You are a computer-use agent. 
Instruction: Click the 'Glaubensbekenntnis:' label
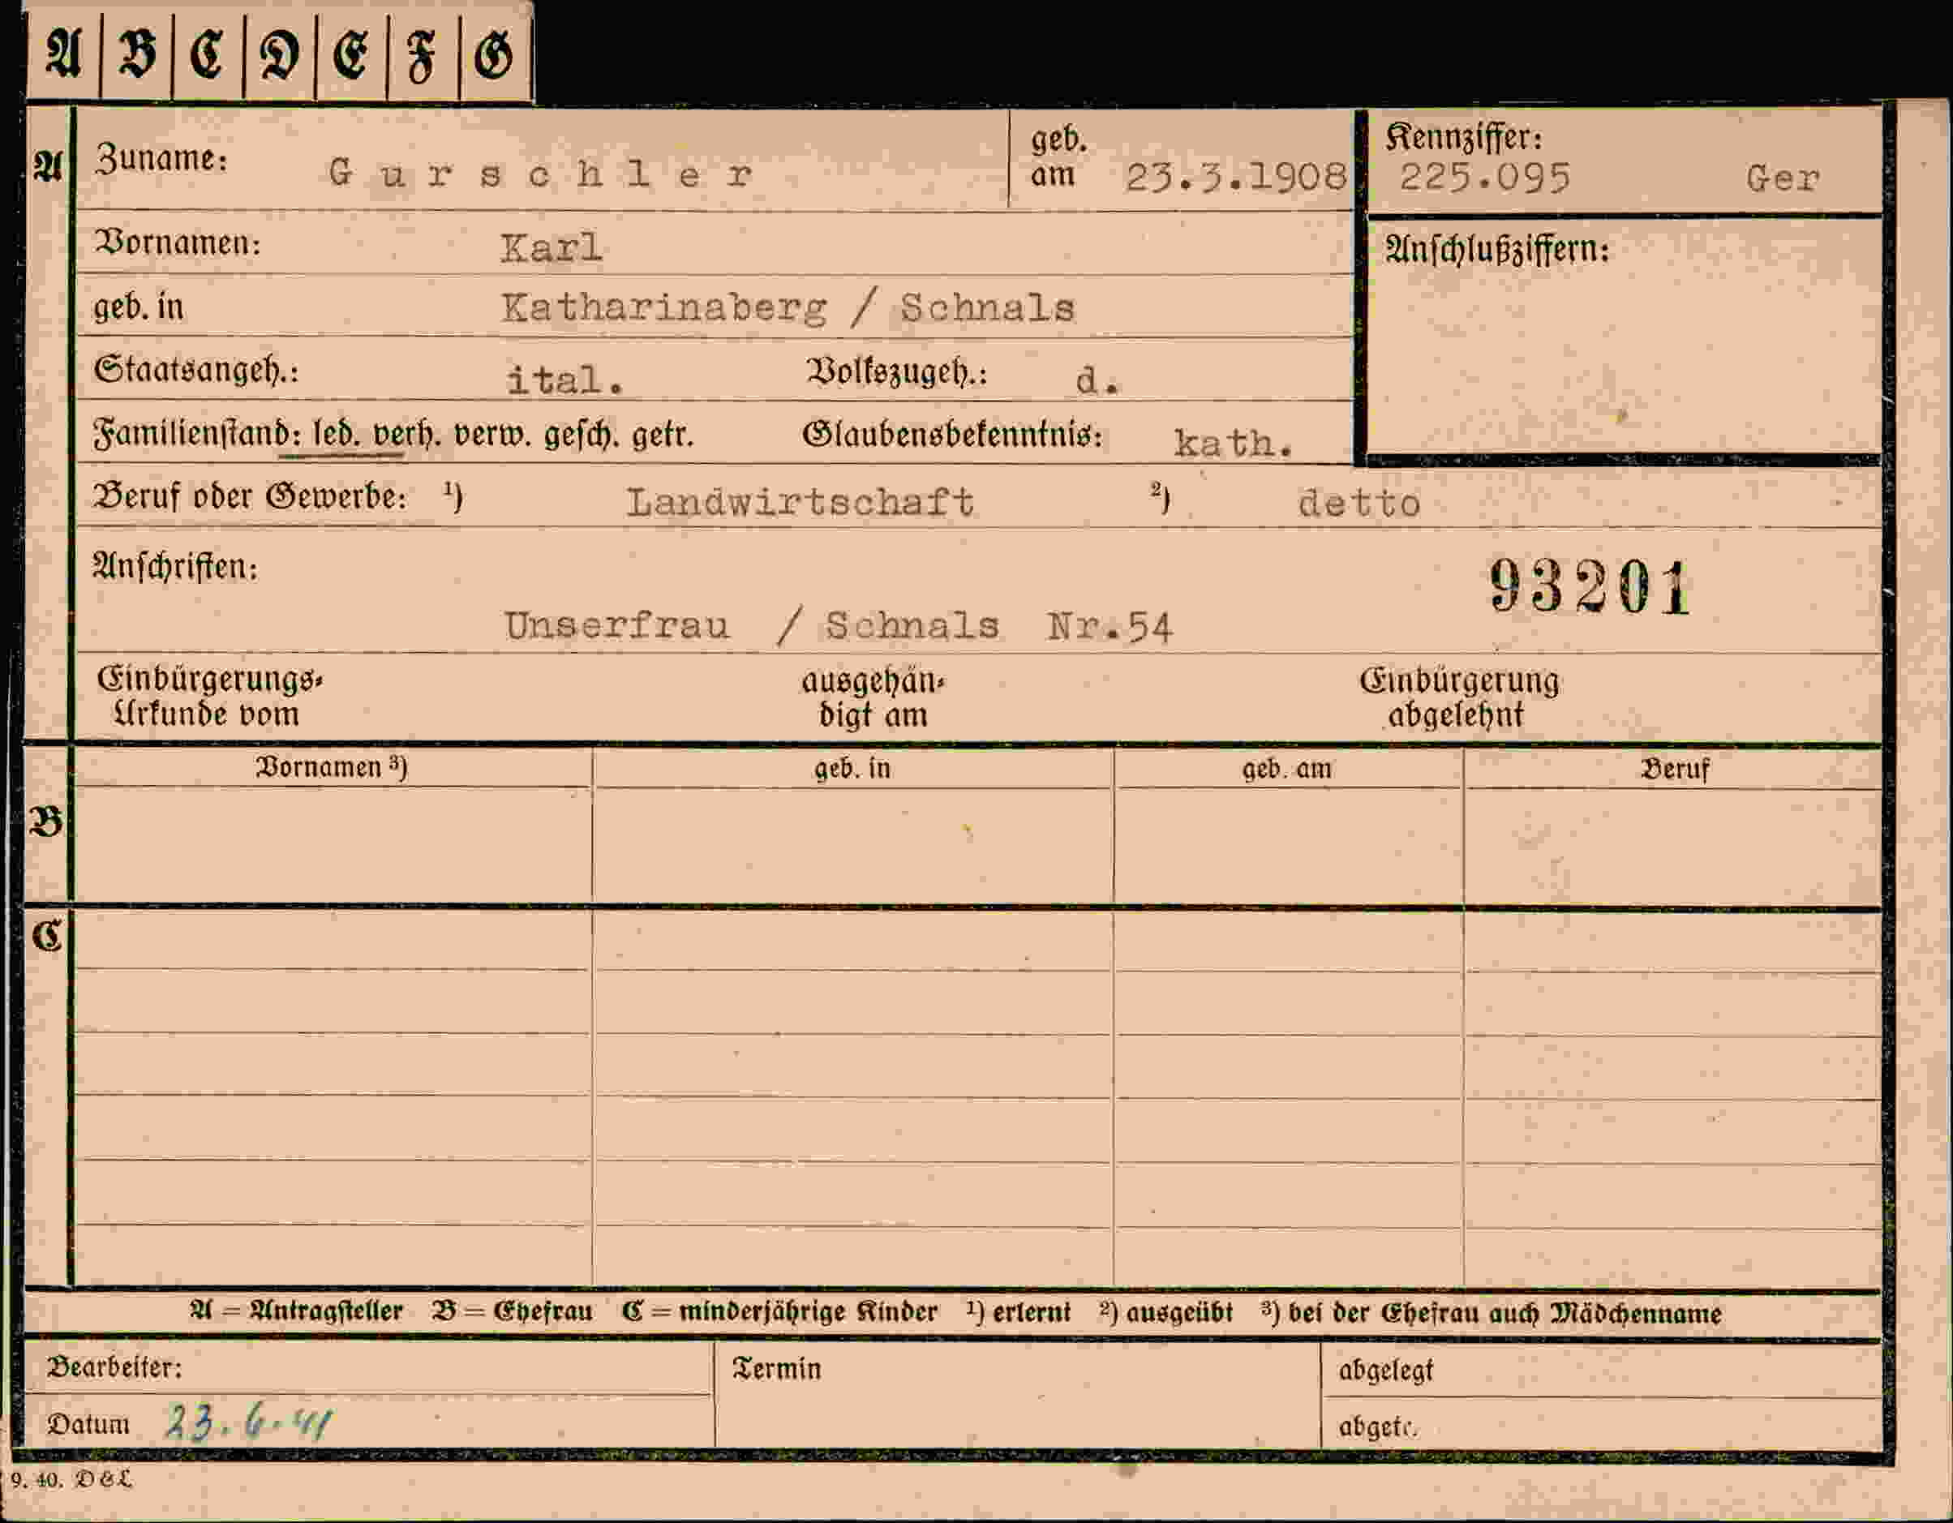tap(953, 435)
